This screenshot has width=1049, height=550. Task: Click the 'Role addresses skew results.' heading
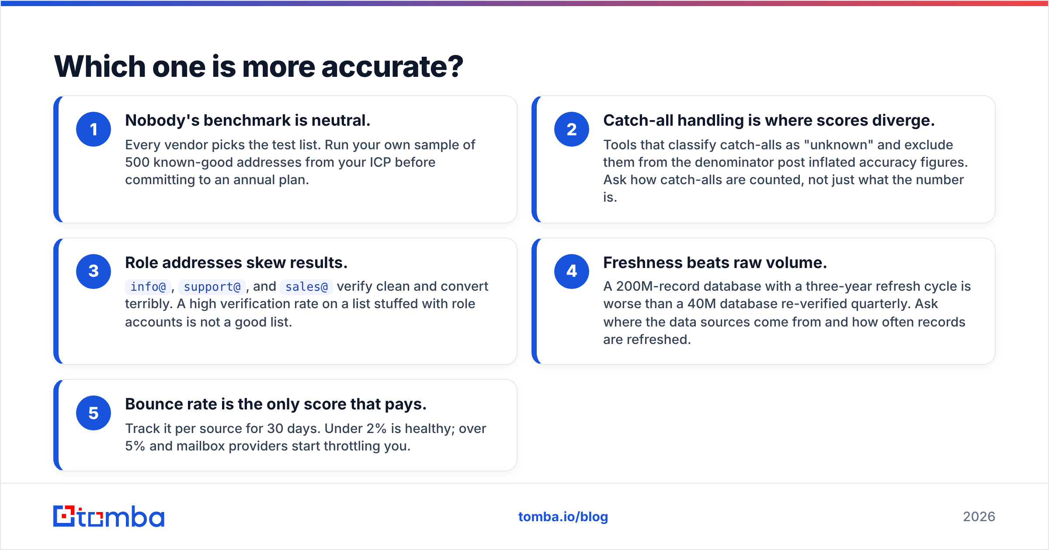click(x=236, y=263)
